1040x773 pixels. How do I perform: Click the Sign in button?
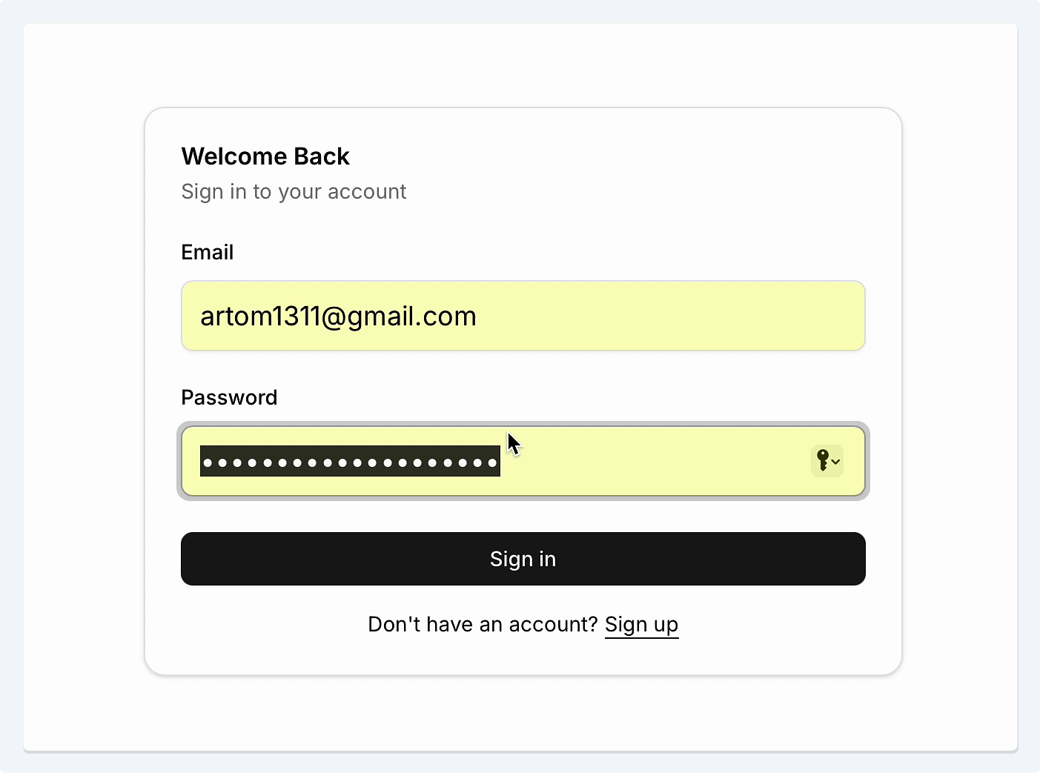click(x=523, y=559)
